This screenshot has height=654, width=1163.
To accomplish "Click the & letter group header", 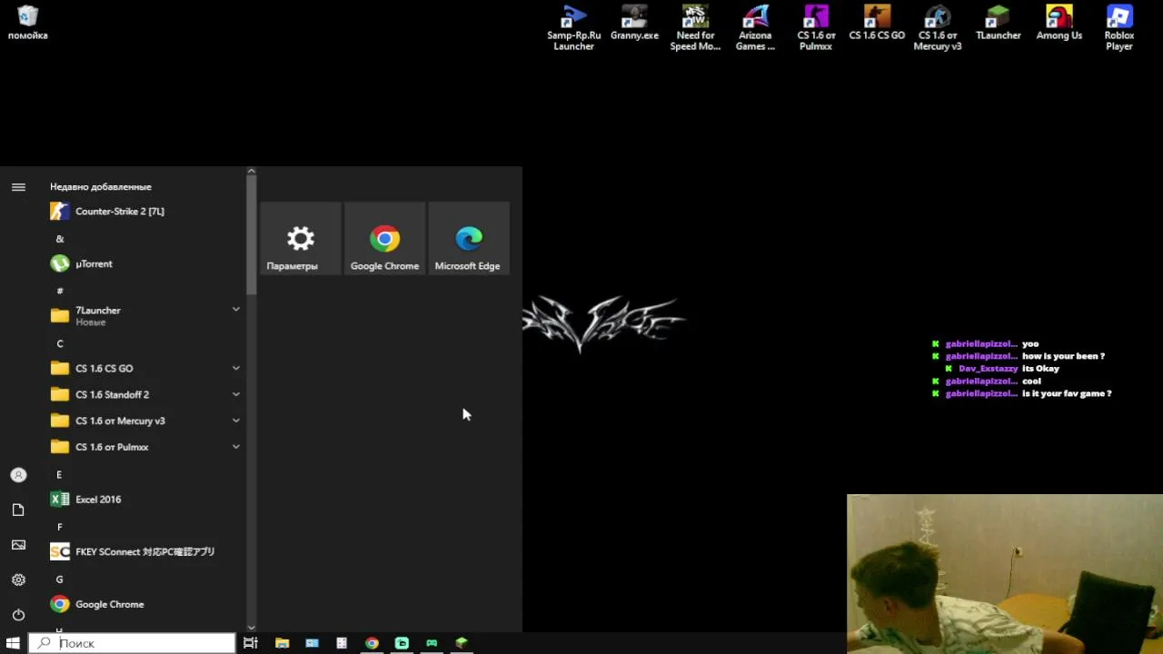I will pos(60,239).
